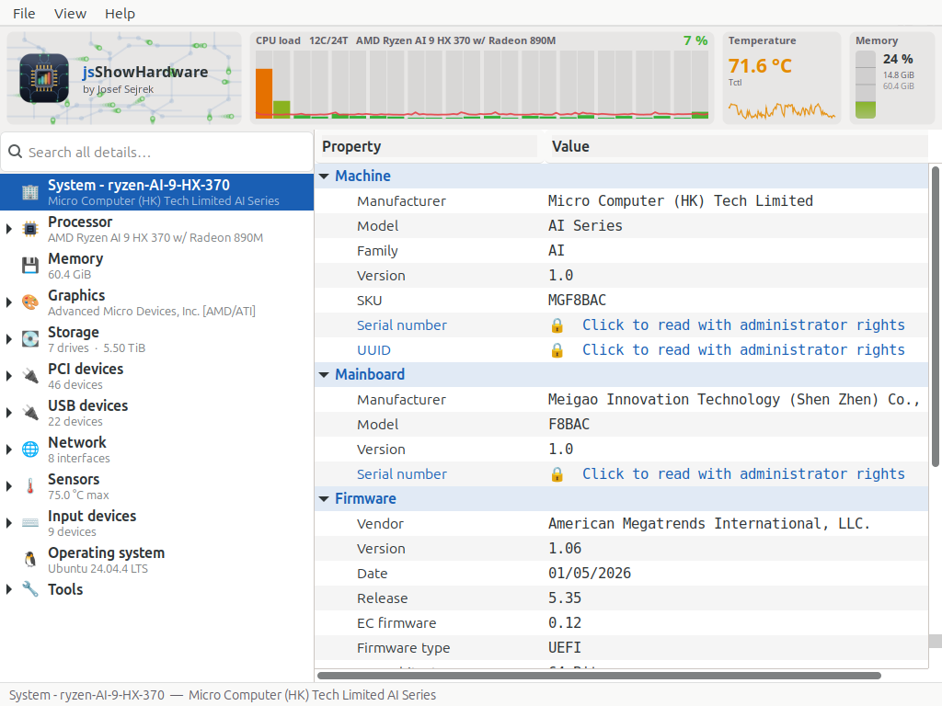The width and height of the screenshot is (942, 706).
Task: Expand the Processor tree item
Action: click(x=9, y=229)
